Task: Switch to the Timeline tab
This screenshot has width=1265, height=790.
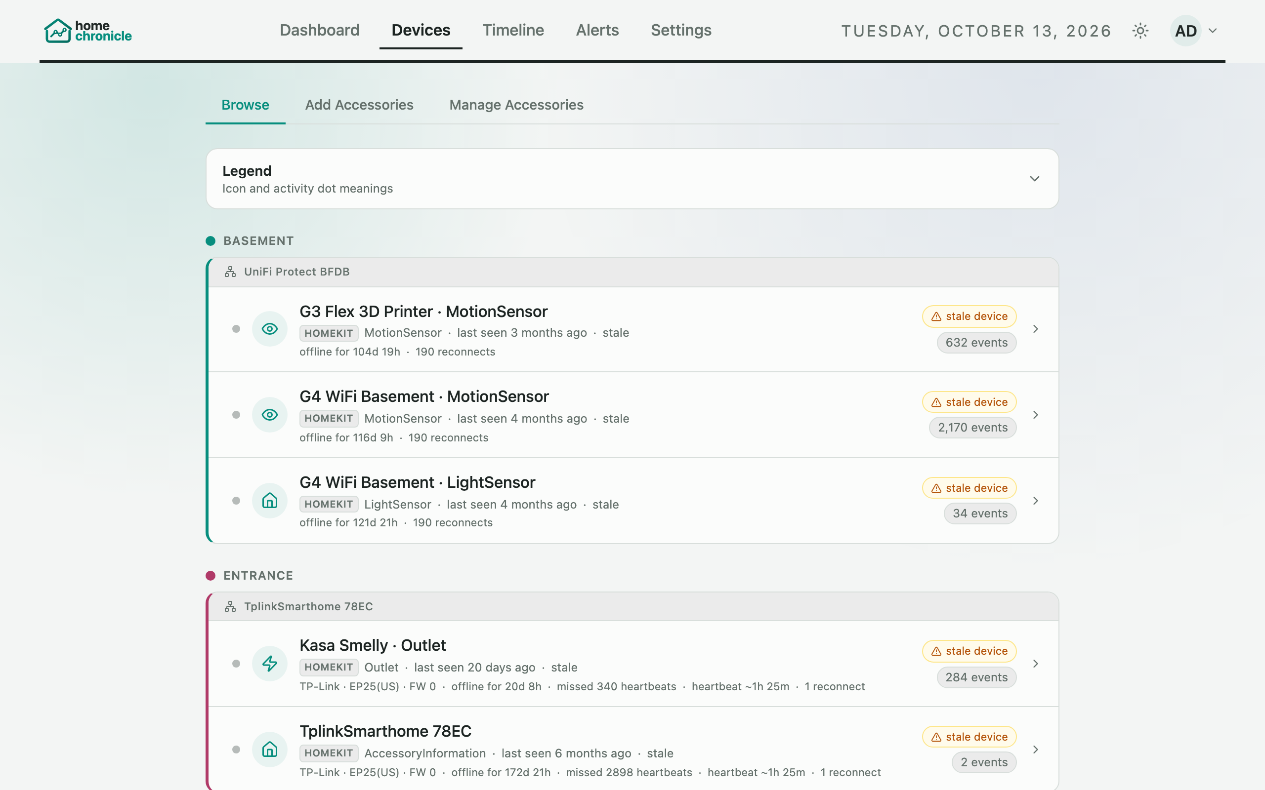Action: click(x=513, y=30)
